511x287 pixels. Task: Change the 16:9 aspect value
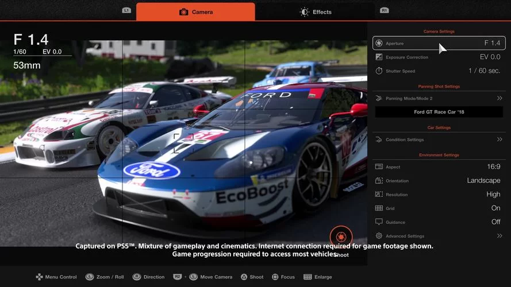[493, 166]
